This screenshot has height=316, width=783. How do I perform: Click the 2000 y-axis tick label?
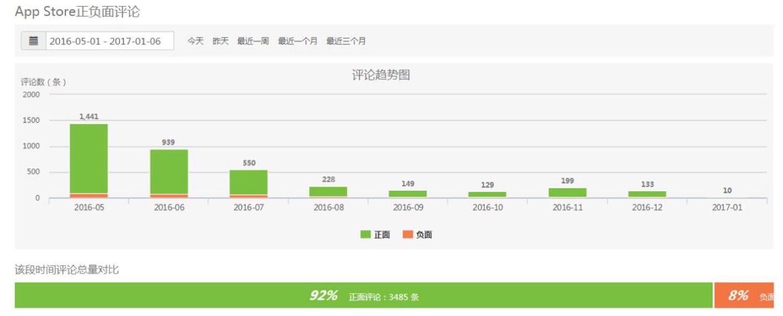point(31,94)
